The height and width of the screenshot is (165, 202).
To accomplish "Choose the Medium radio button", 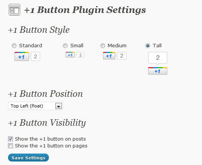I will (x=103, y=46).
